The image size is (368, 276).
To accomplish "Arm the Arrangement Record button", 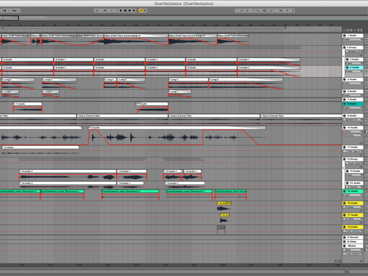I will (130, 10).
